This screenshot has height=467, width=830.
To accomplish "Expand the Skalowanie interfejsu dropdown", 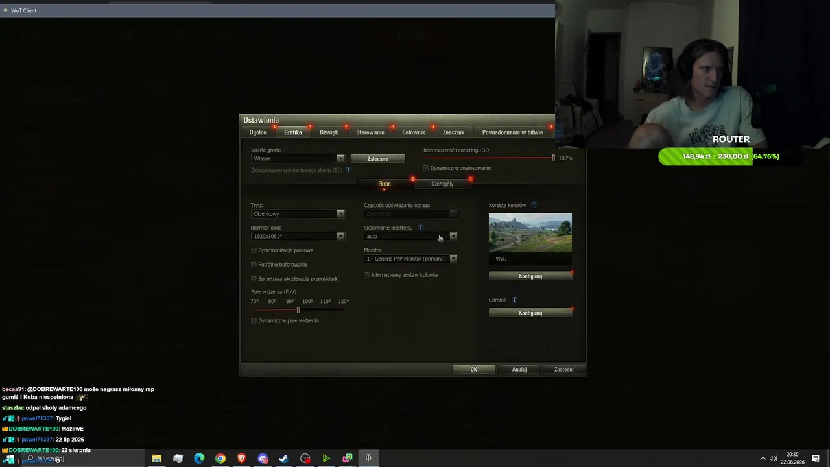I will pyautogui.click(x=410, y=236).
